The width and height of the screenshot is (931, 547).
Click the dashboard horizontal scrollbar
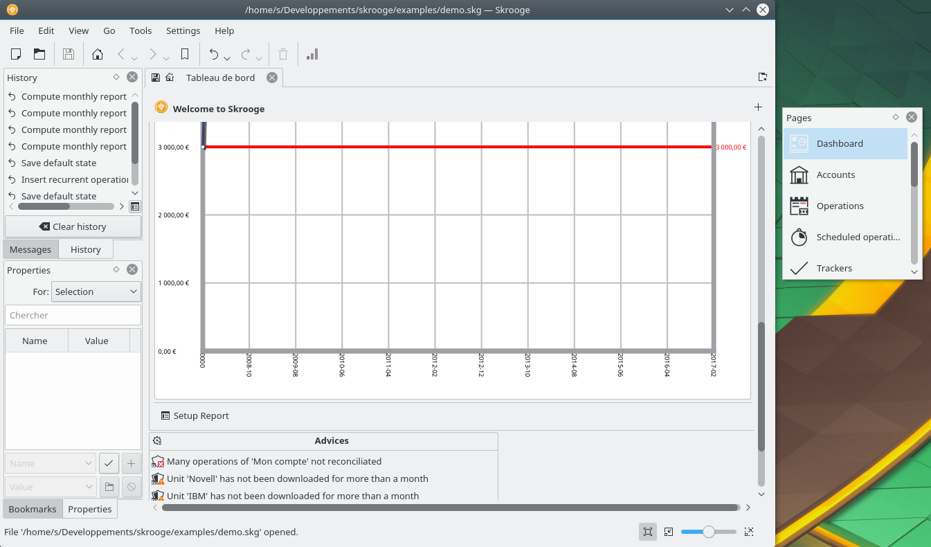click(x=451, y=508)
